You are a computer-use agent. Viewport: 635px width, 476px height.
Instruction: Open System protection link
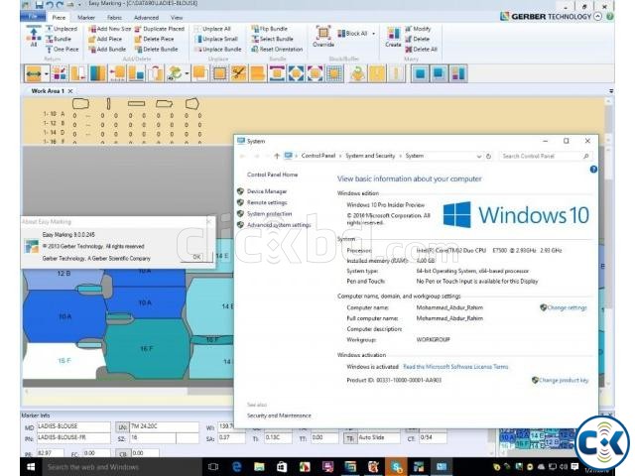click(269, 214)
